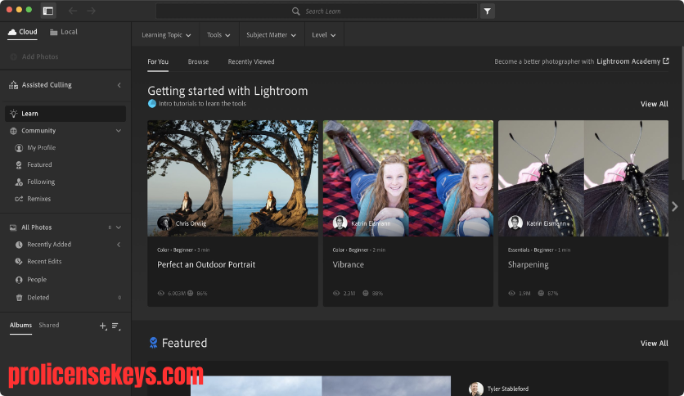Viewport: 684px width, 396px height.
Task: Open the People sidebar item
Action: [37, 280]
